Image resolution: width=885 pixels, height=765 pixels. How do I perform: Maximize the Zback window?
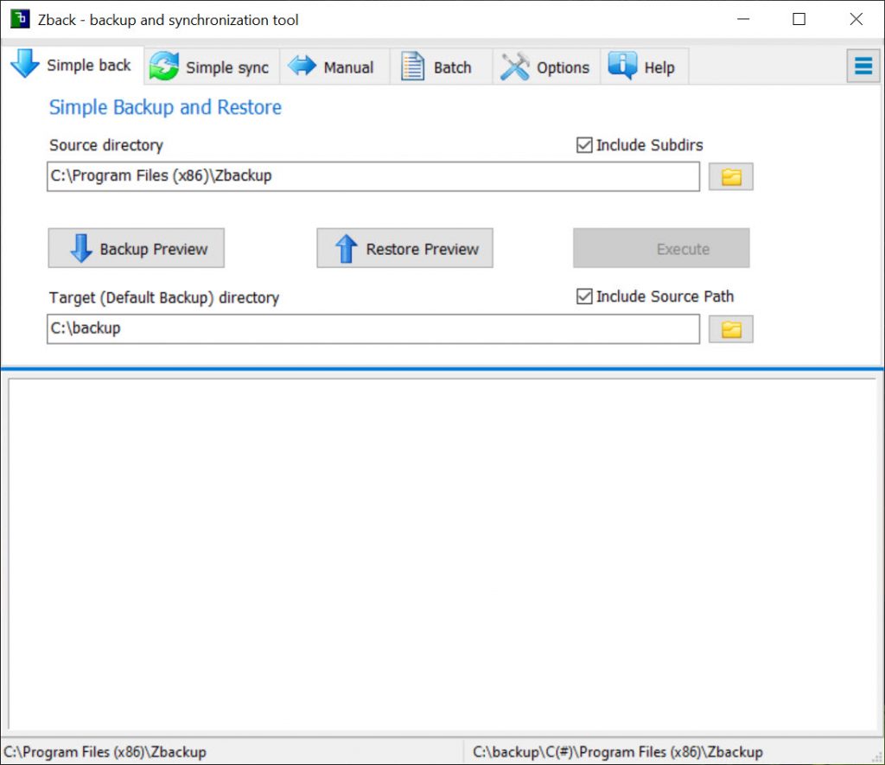(x=799, y=19)
